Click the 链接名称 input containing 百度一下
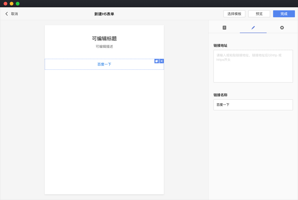 tap(253, 105)
